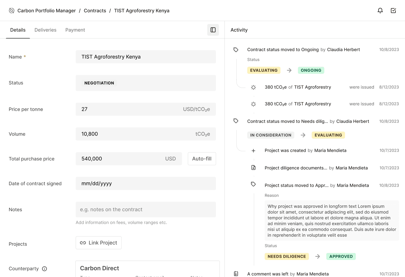Click 'A comment was left' entry
The width and height of the screenshot is (405, 277).
point(268,274)
